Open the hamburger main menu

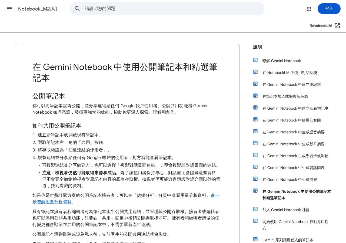coord(10,9)
